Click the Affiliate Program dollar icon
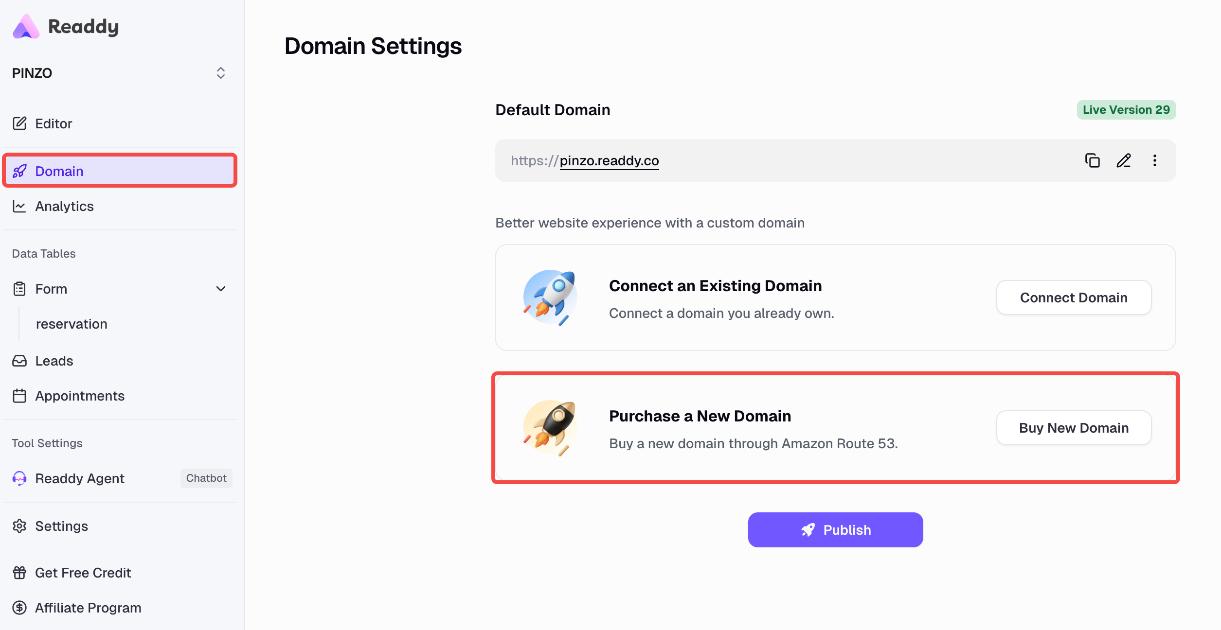 pyautogui.click(x=19, y=608)
